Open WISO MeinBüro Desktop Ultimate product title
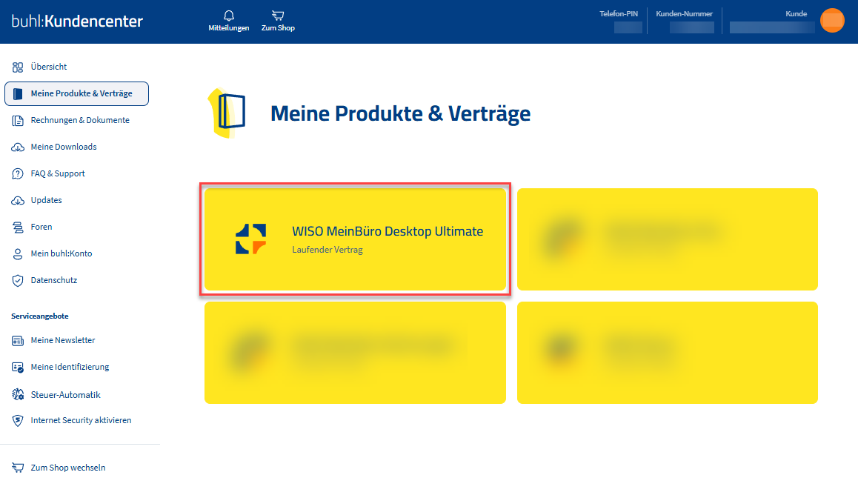The height and width of the screenshot is (498, 858). [388, 231]
